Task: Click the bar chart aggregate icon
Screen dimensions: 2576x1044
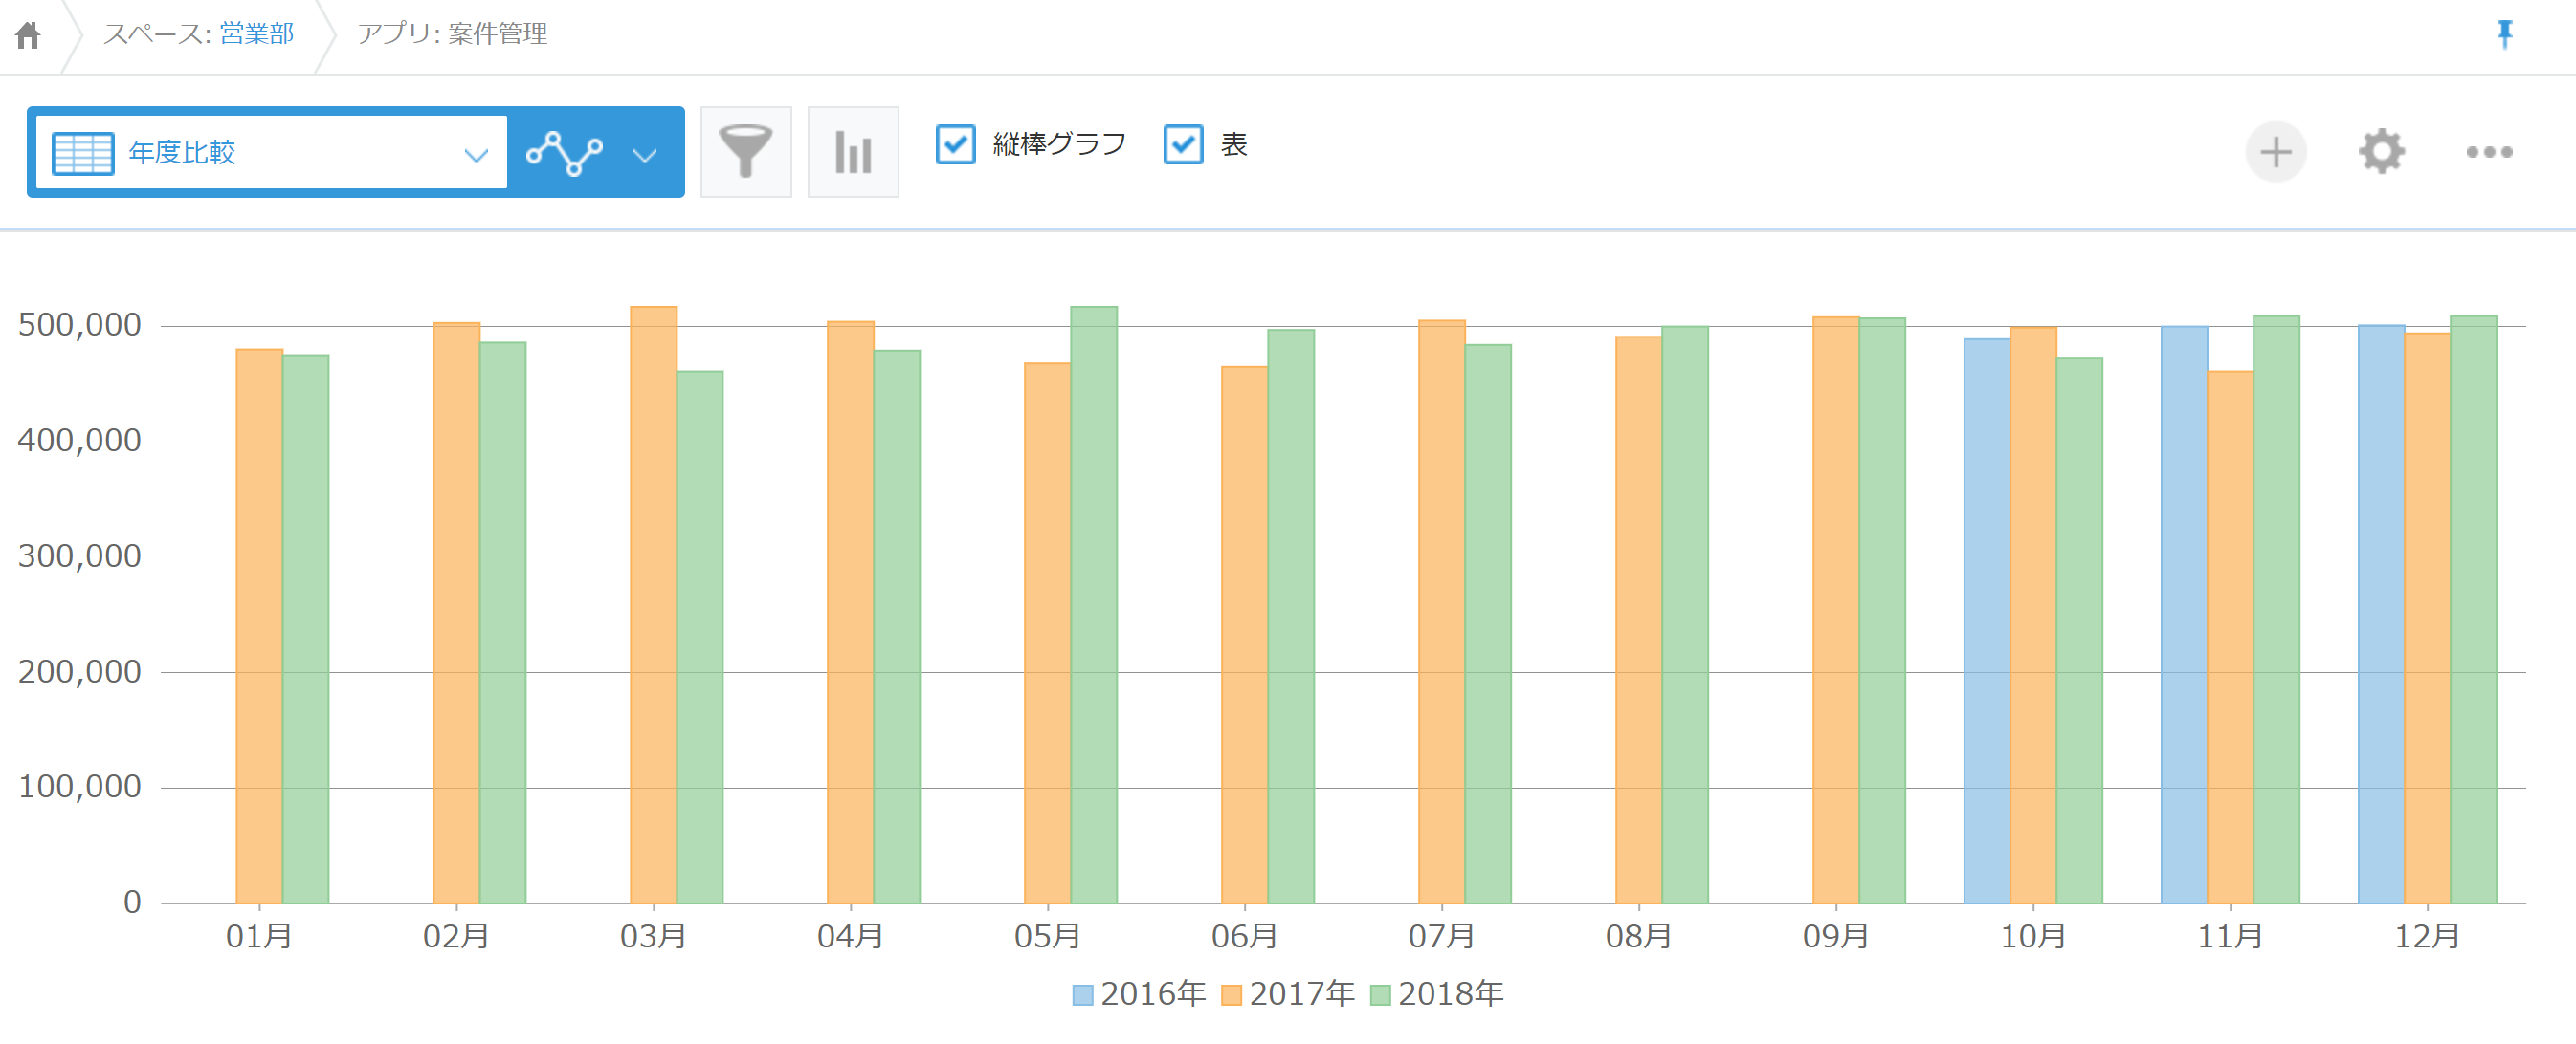Action: (853, 152)
